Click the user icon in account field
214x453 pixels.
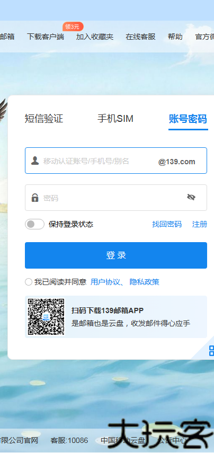click(35, 161)
